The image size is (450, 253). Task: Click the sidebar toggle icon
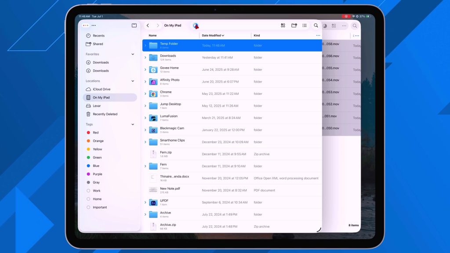(x=134, y=25)
